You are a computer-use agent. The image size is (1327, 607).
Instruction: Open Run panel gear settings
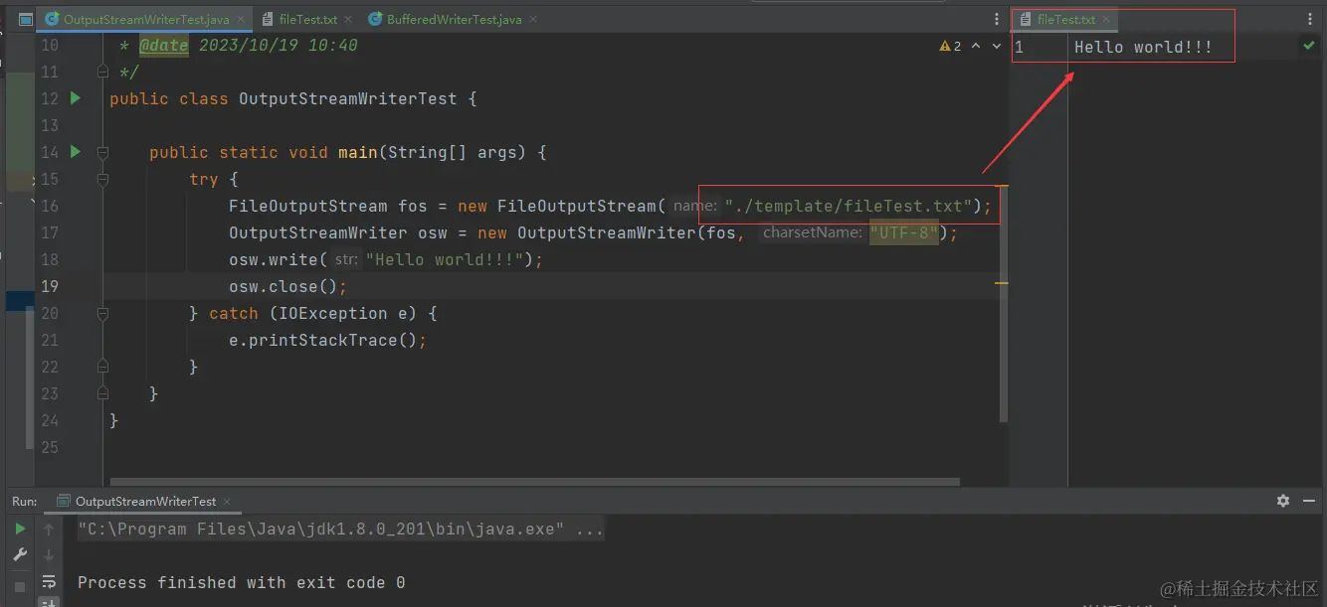[x=1283, y=502]
